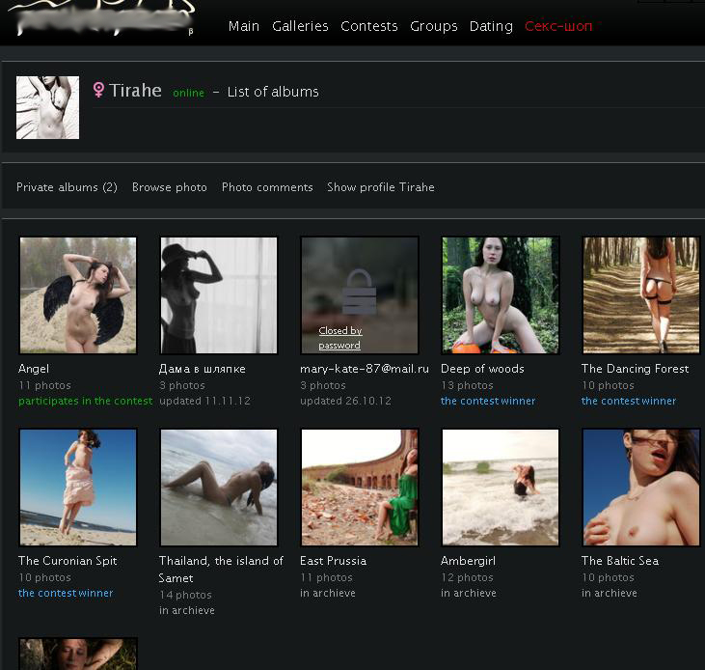Click the Browse photo link
Screen dimensions: 705x670
(170, 187)
